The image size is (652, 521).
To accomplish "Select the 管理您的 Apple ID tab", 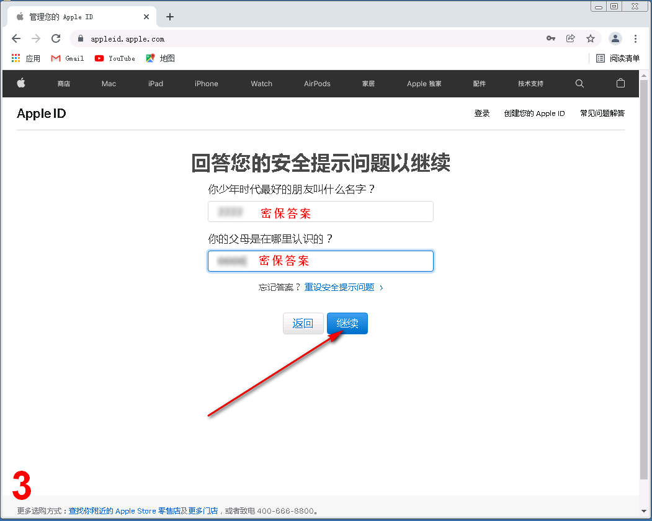I will 83,17.
